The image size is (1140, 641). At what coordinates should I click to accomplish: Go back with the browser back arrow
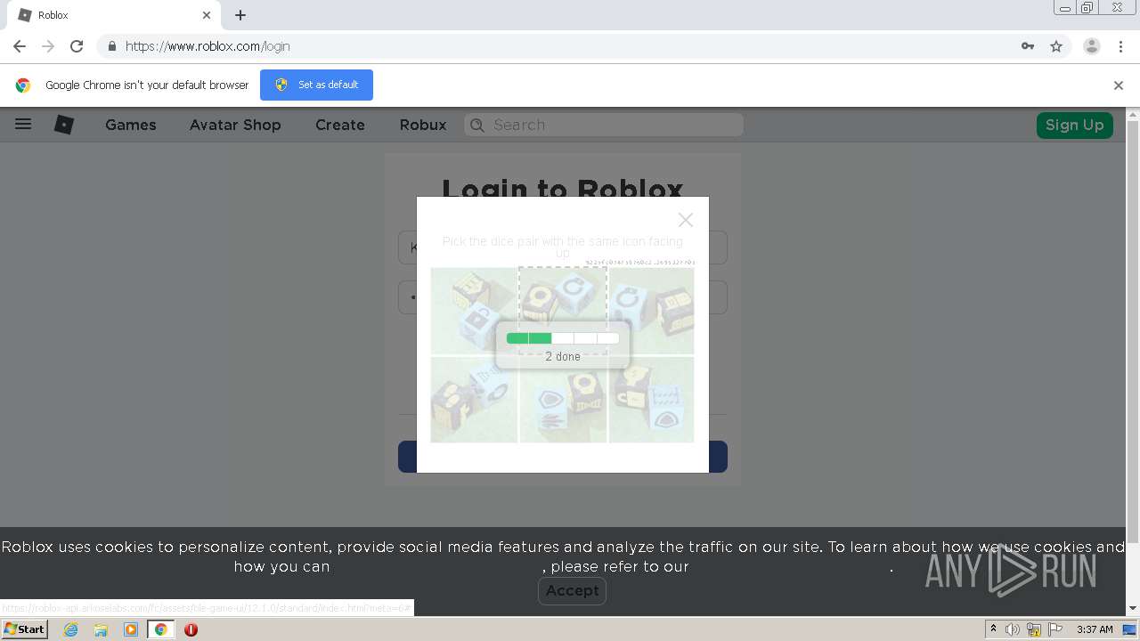point(20,46)
